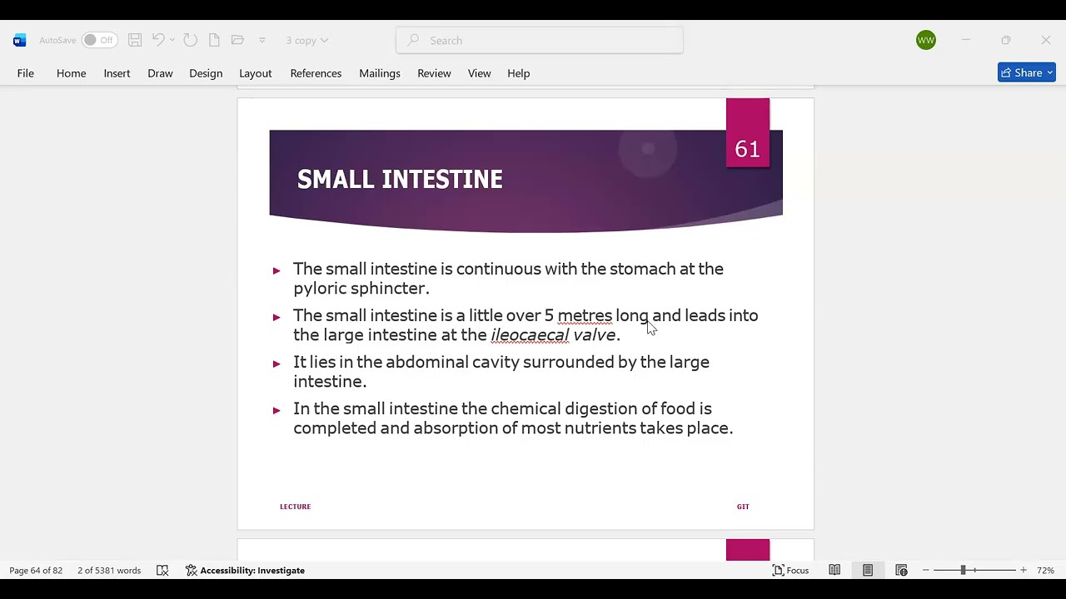Image resolution: width=1066 pixels, height=599 pixels.
Task: Open the '3 copy' document name dropdown
Action: pyautogui.click(x=307, y=40)
